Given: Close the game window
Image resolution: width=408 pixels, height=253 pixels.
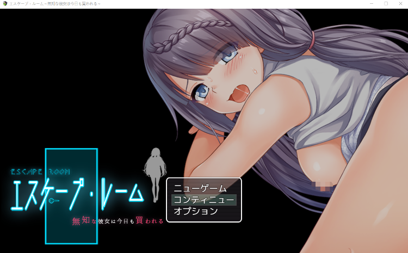Looking at the screenshot, I should tap(400, 4).
